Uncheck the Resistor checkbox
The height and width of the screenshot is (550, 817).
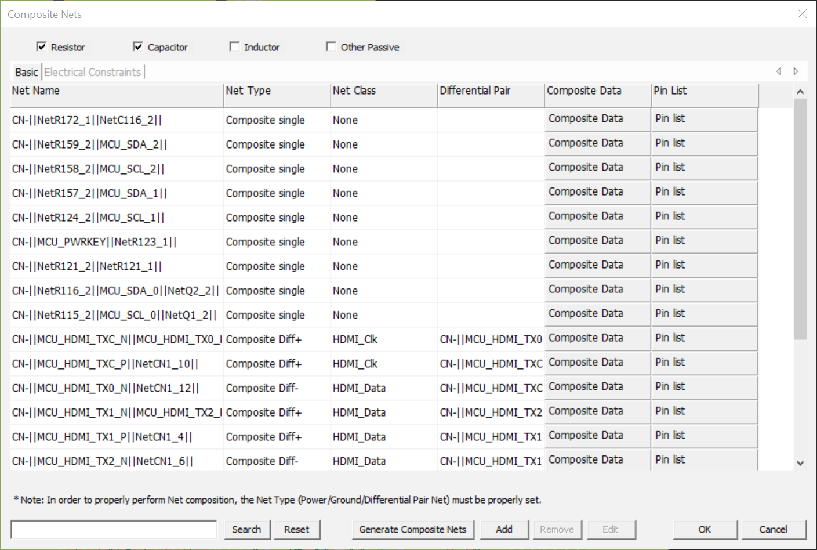42,47
